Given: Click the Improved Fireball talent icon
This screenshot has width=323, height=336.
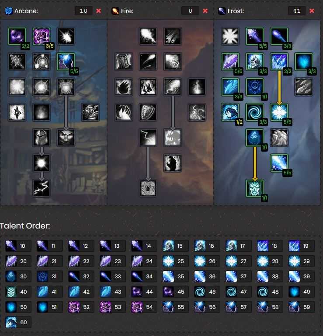Looking at the screenshot, I should click(x=148, y=36).
